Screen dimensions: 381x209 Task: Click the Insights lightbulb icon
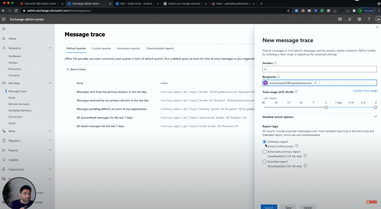click(x=4, y=160)
